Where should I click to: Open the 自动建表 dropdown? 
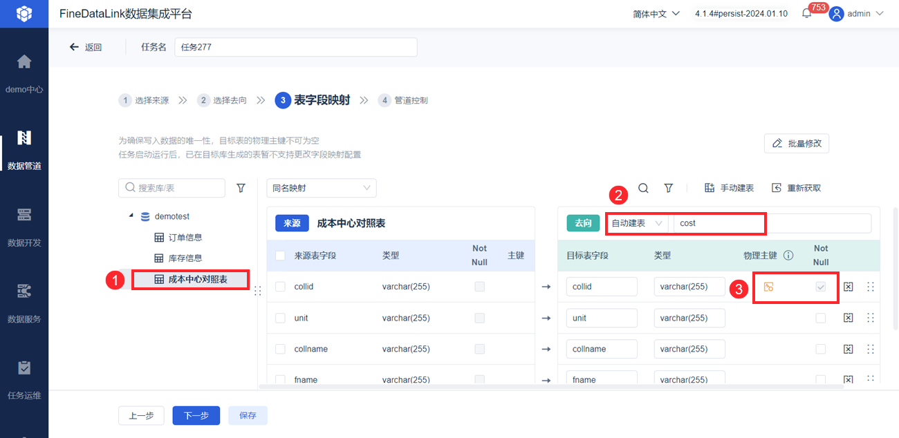pos(637,223)
